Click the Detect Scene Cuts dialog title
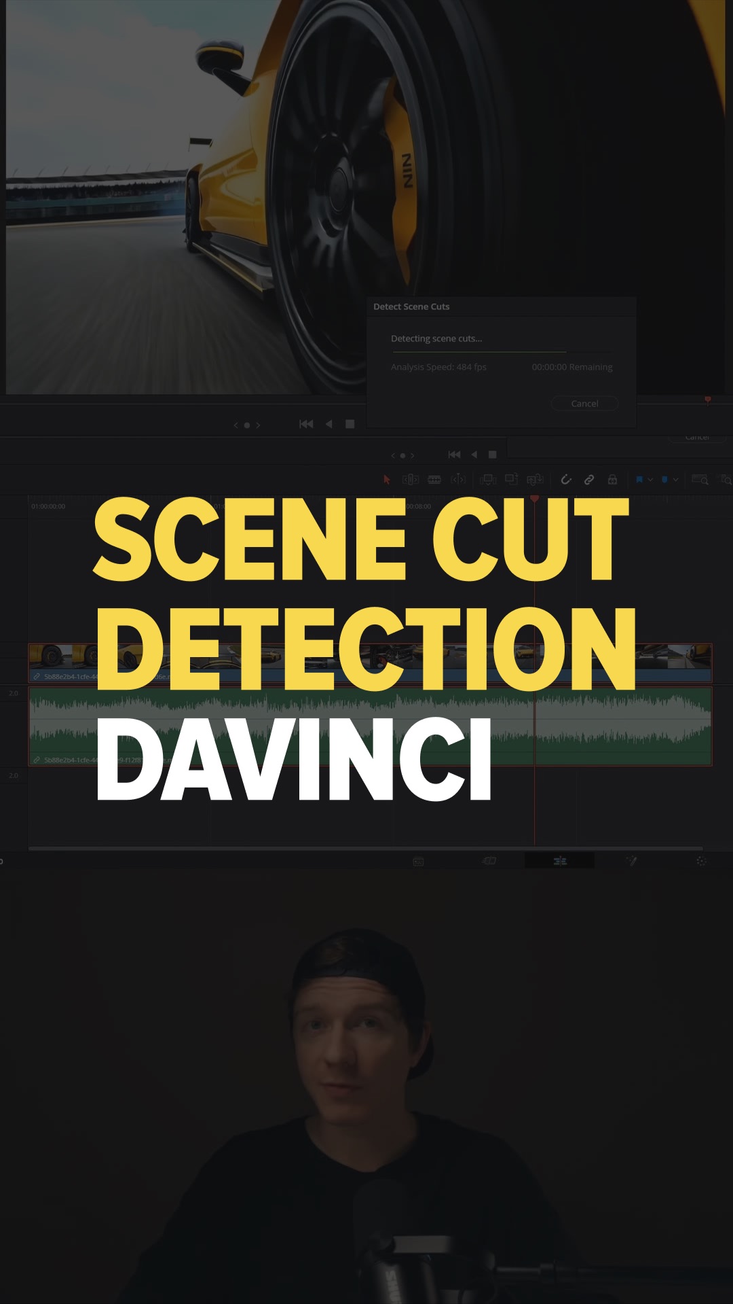Screen dimensions: 733x1304 click(411, 306)
